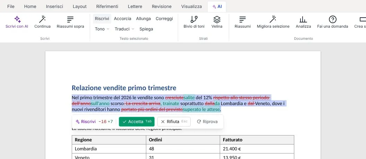Click the Riscrivi button in ribbon
Image resolution: width=366 pixels, height=159 pixels.
coord(102,19)
